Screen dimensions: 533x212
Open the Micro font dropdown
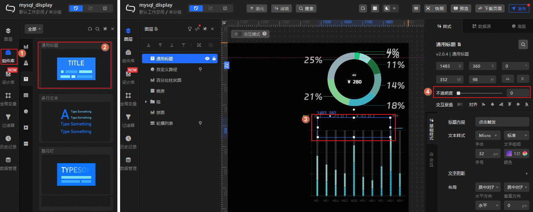(488, 135)
